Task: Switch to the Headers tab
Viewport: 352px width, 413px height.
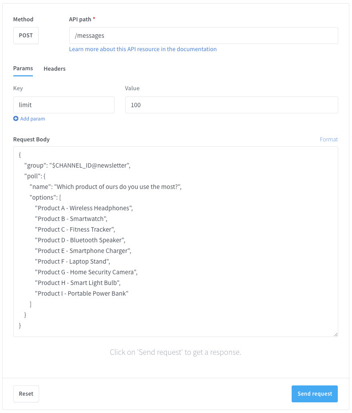Action: click(55, 69)
